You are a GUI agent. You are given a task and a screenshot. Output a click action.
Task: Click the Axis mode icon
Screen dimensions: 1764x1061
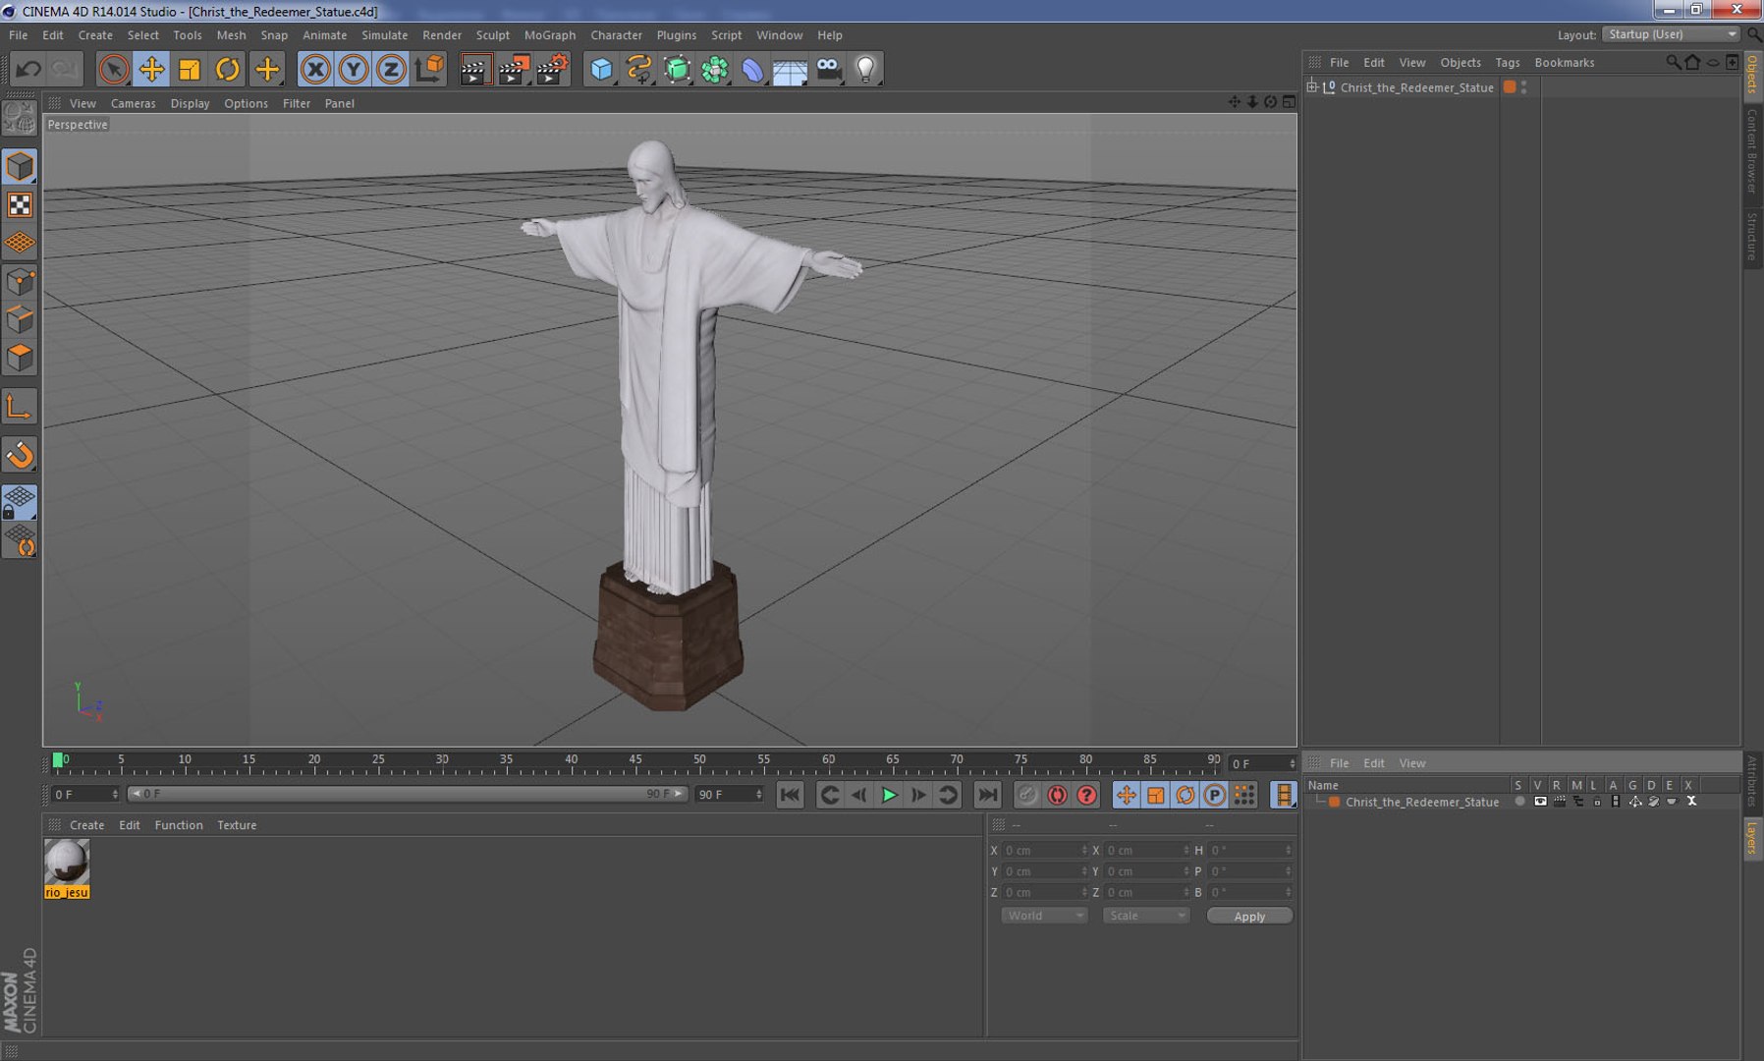coord(20,406)
